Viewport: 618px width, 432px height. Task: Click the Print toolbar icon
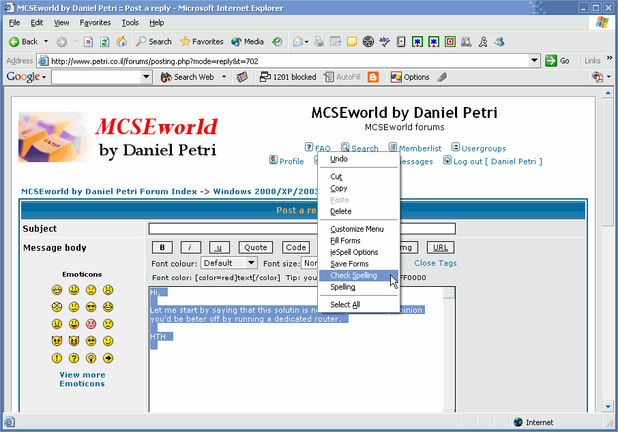tap(319, 42)
